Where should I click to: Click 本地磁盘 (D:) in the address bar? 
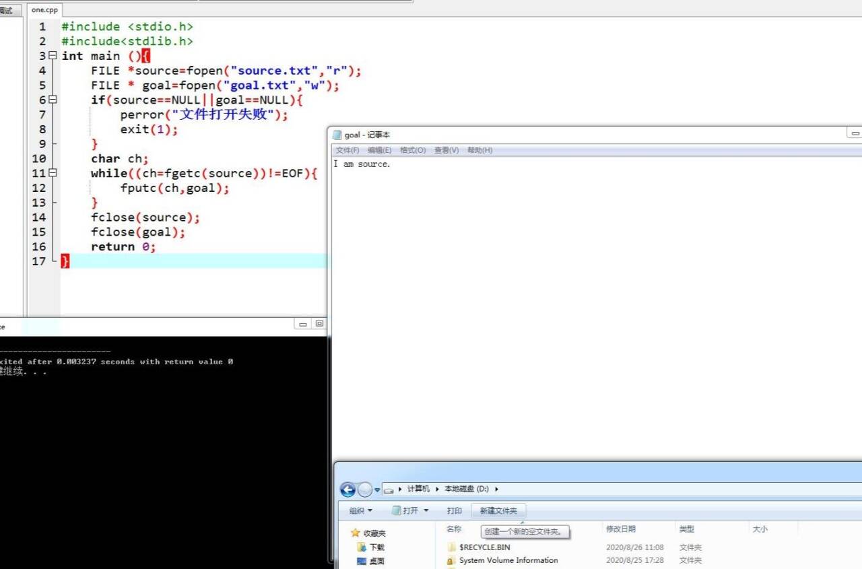click(x=467, y=489)
